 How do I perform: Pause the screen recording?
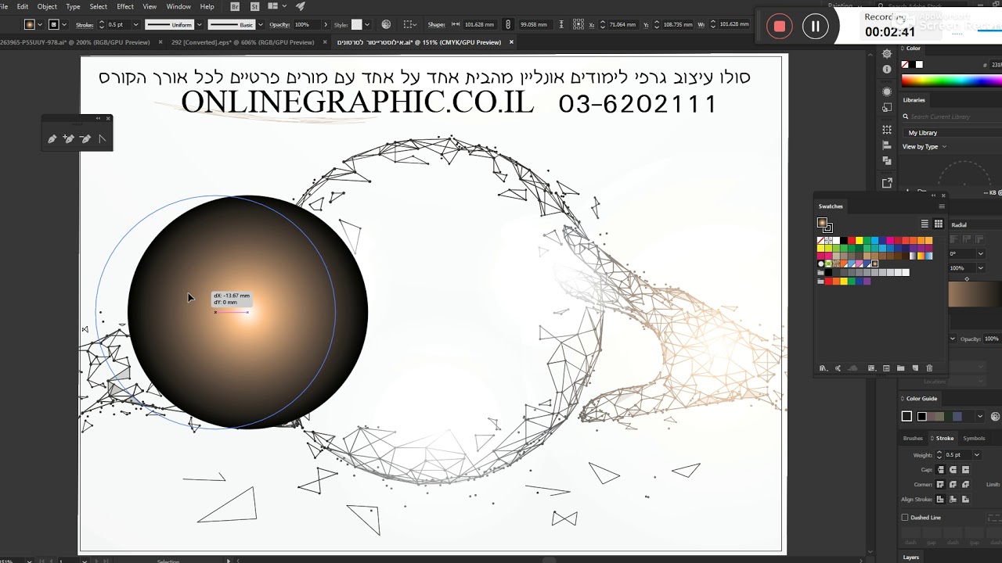tap(815, 27)
